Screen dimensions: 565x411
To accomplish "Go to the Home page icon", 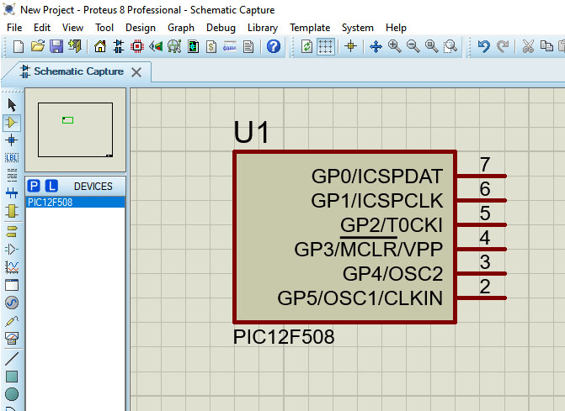I will (100, 46).
